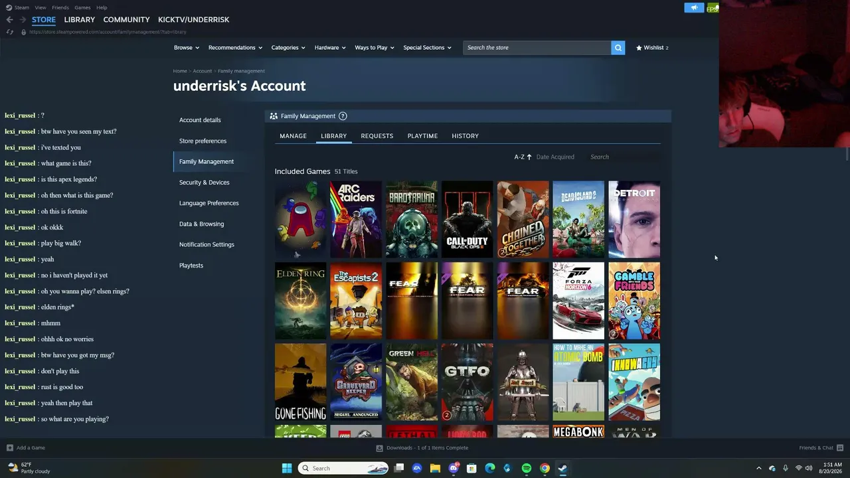The width and height of the screenshot is (850, 478).
Task: Focus the library Search filter field
Action: pyautogui.click(x=624, y=157)
